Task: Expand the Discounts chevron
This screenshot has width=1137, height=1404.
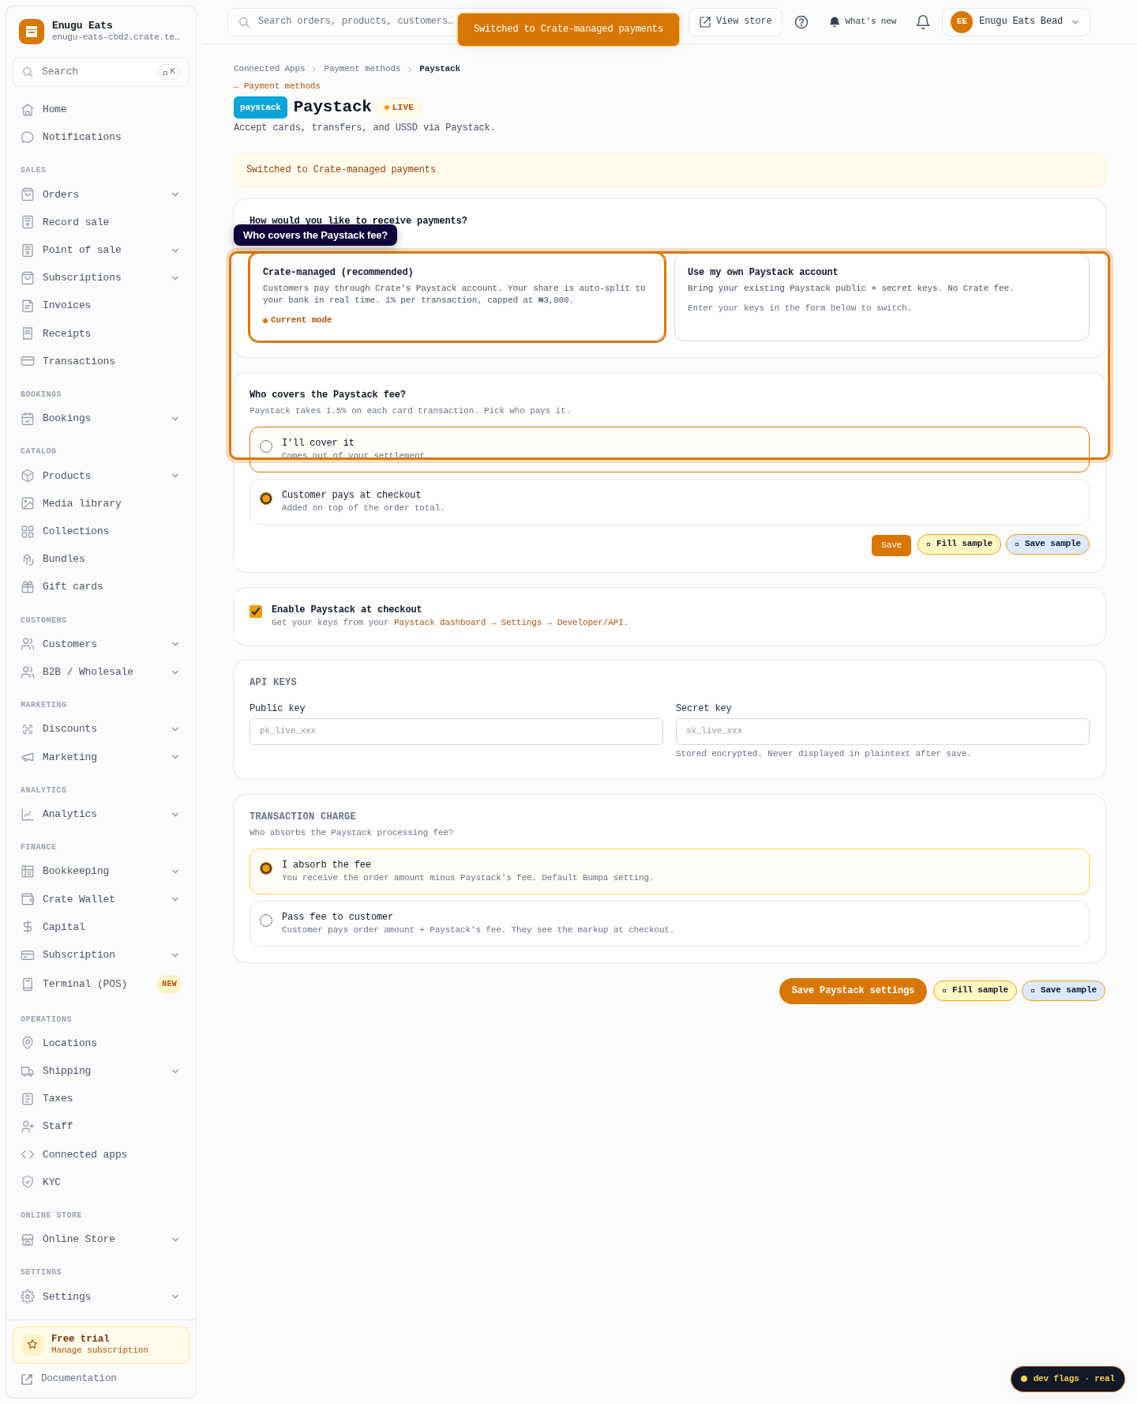Action: click(175, 728)
